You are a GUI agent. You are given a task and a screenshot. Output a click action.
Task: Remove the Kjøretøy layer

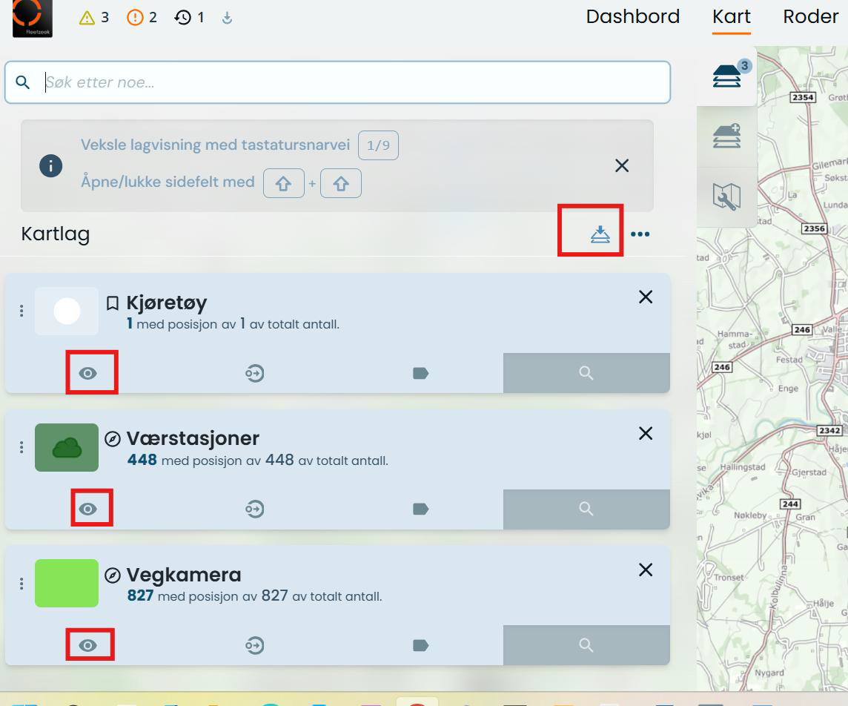646,297
